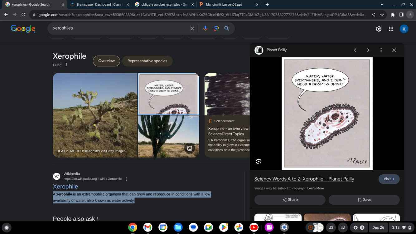Open Chrome extensions puzzle icon
The height and width of the screenshot is (234, 416).
(393, 15)
